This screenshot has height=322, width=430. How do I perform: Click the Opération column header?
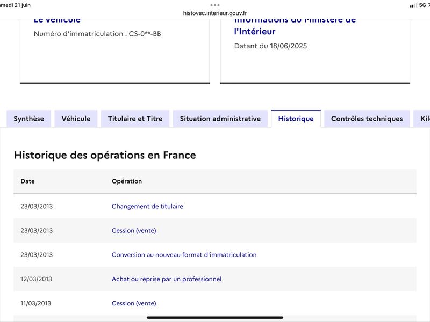pyautogui.click(x=127, y=181)
